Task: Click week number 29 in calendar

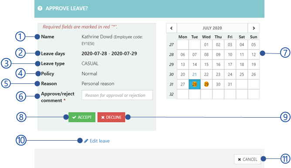Action: coord(171,65)
